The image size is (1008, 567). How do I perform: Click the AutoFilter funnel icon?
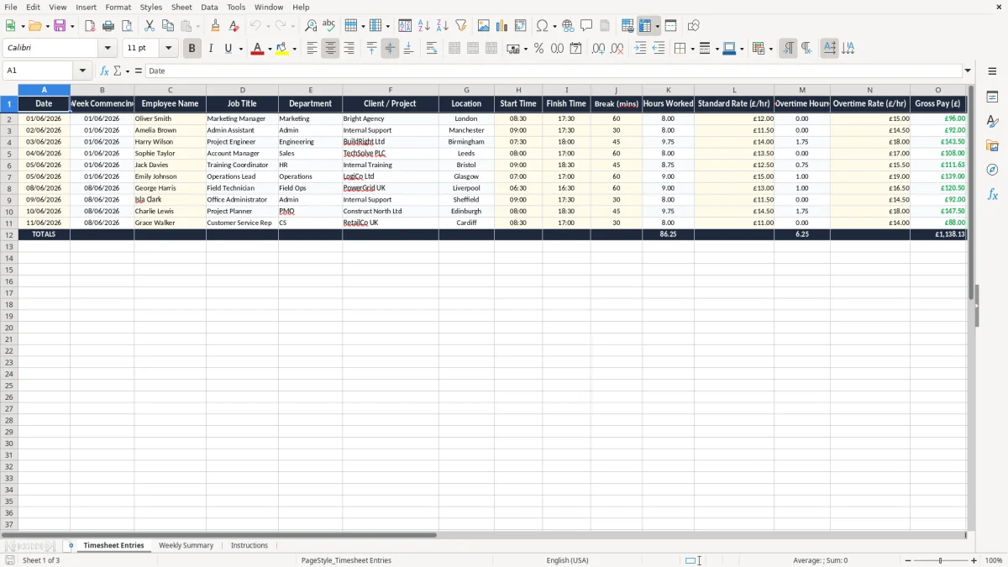tap(461, 26)
